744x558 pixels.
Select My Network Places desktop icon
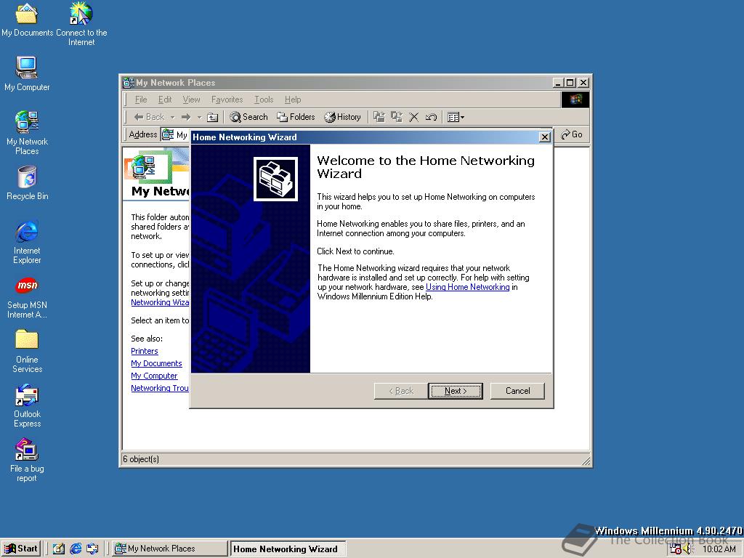[x=27, y=132]
